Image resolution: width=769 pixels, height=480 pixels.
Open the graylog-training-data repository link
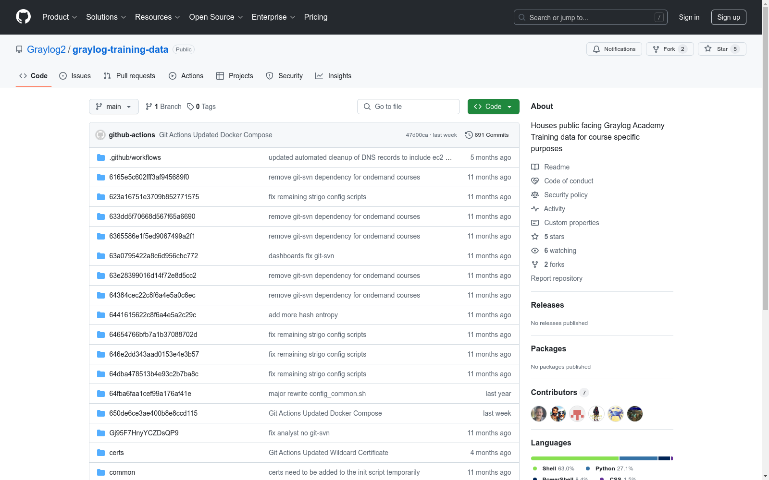(120, 49)
